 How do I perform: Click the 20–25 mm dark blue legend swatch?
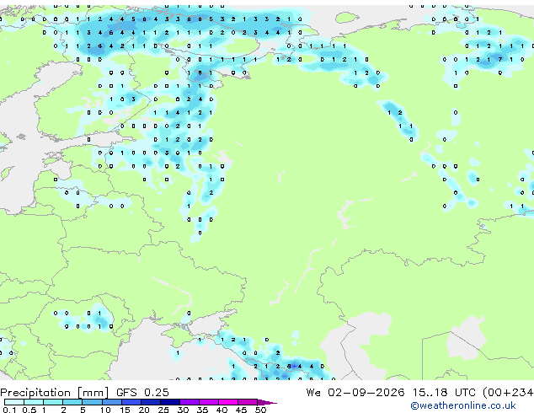click(x=151, y=402)
